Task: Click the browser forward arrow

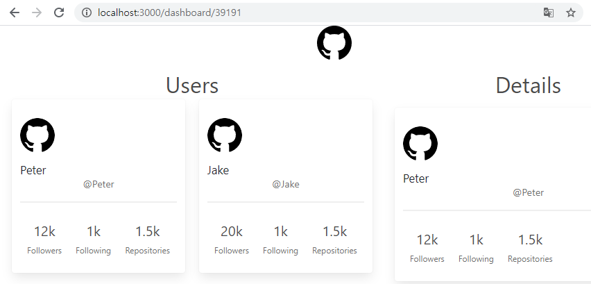Action: pyautogui.click(x=37, y=12)
